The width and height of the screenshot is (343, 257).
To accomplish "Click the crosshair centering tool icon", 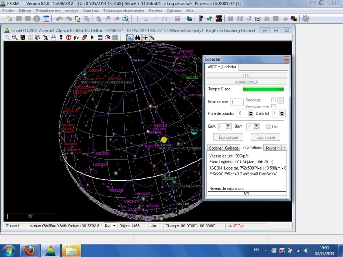I will (x=145, y=37).
